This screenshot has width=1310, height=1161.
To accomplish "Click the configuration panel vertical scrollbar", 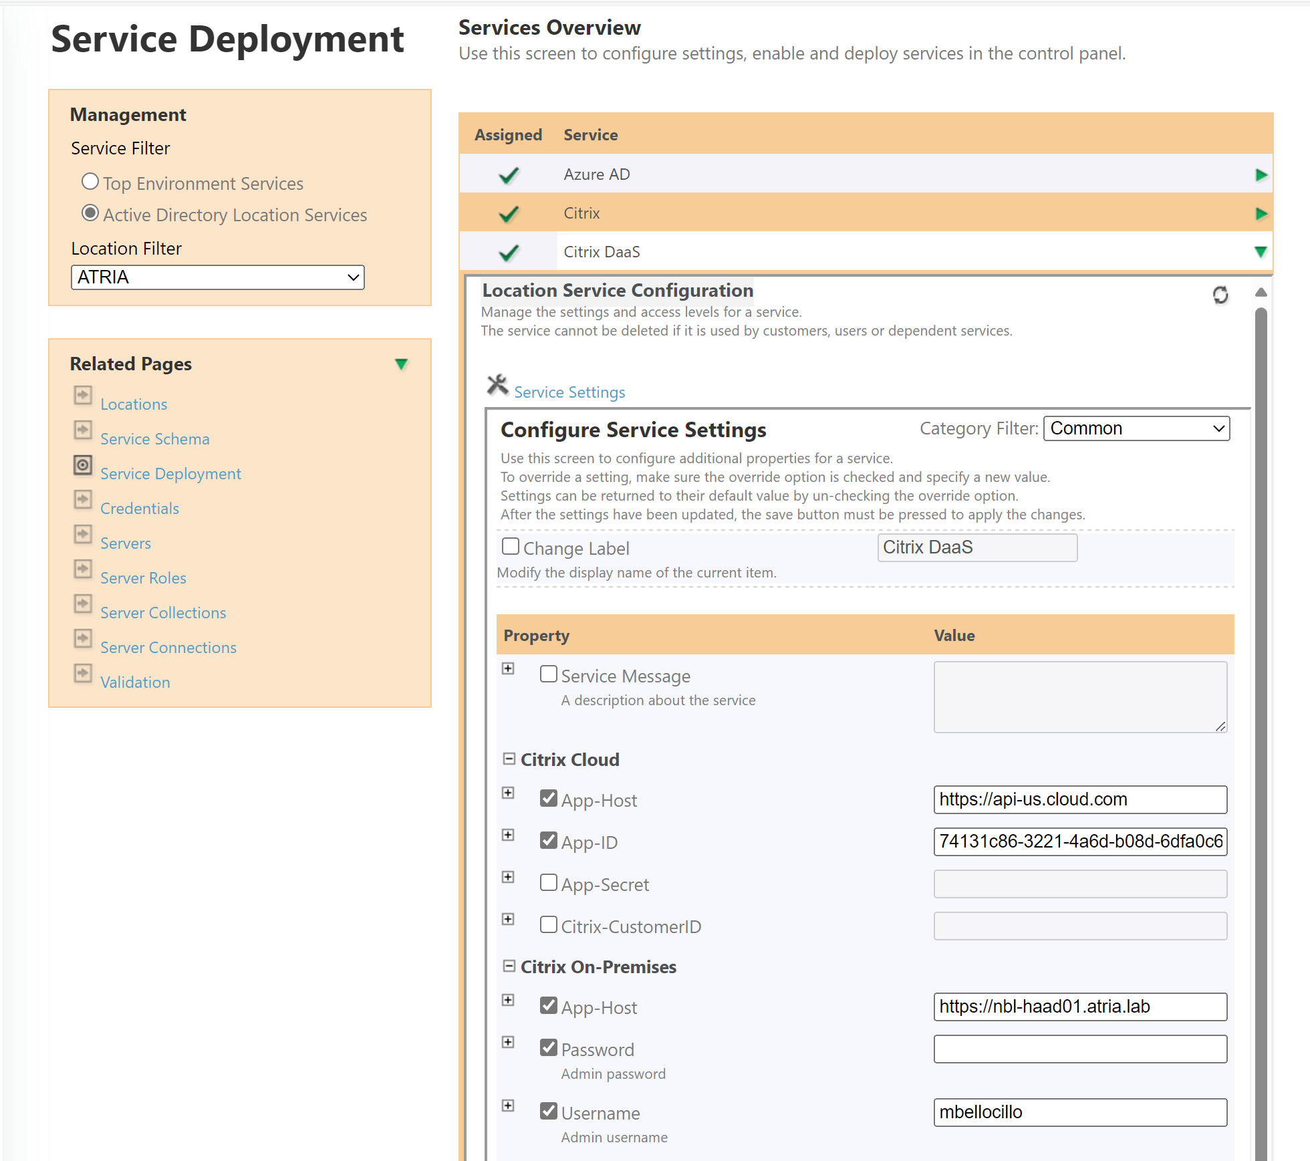I will click(x=1261, y=733).
